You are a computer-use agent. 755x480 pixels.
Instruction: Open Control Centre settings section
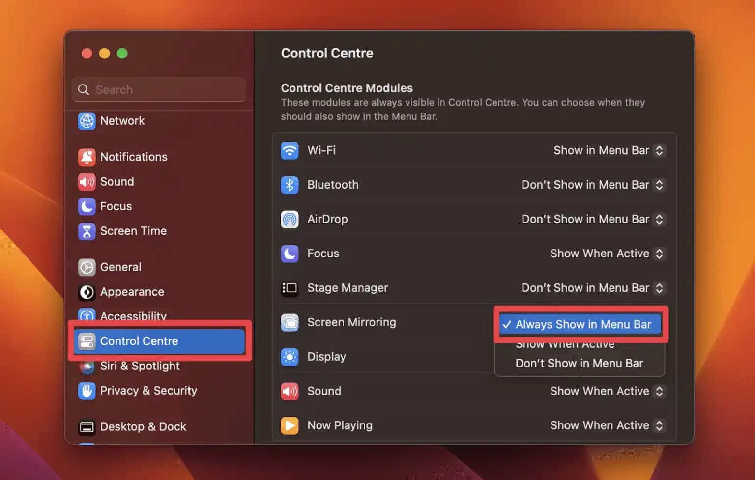coord(139,341)
